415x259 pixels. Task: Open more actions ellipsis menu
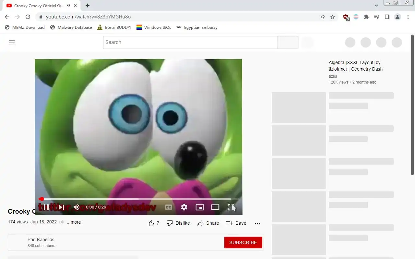coord(257,223)
